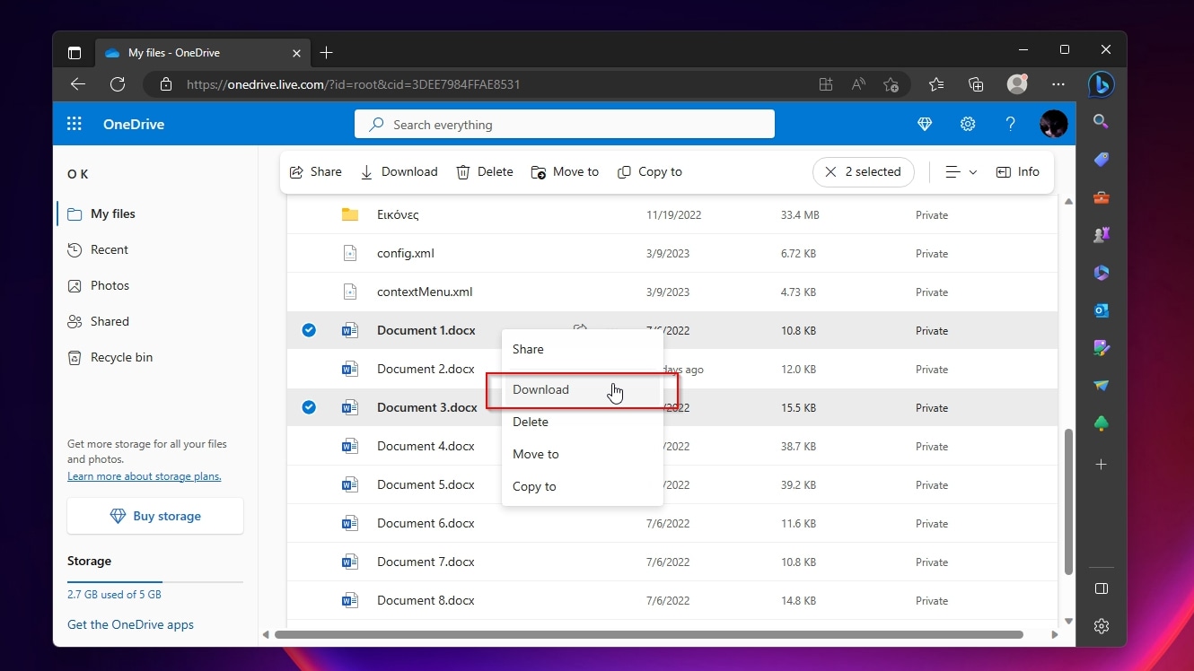
Task: Add a sidebar app with plus icon
Action: tap(1101, 465)
